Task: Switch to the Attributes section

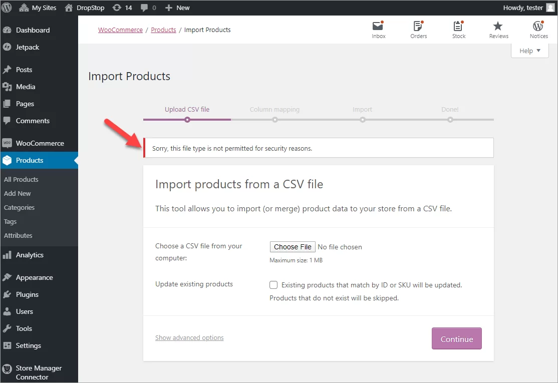Action: coord(18,235)
